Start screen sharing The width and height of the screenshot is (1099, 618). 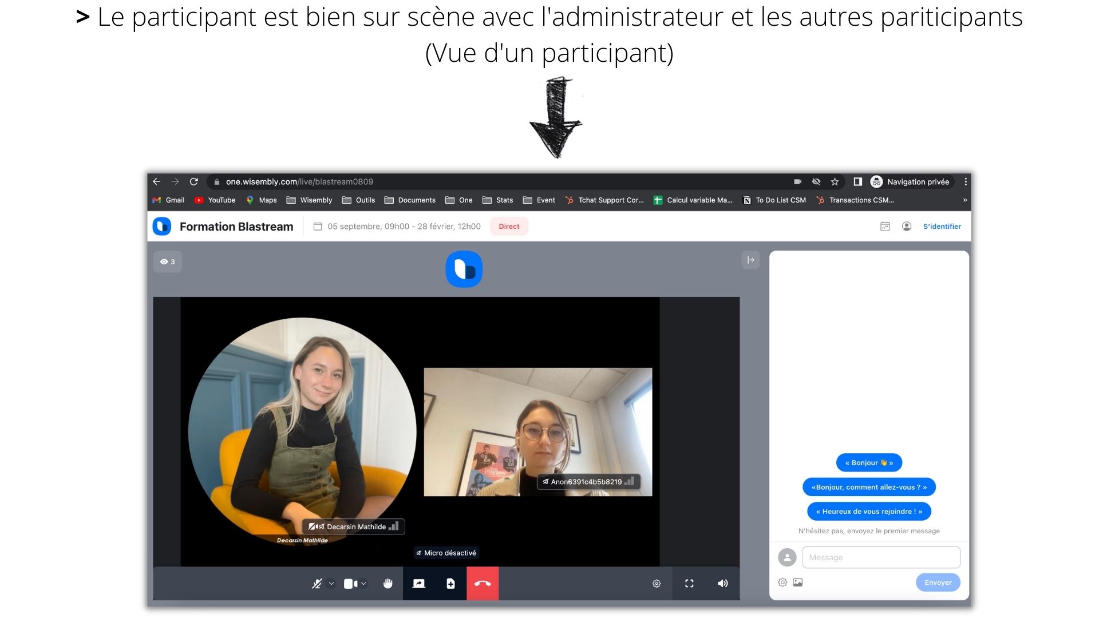click(419, 584)
